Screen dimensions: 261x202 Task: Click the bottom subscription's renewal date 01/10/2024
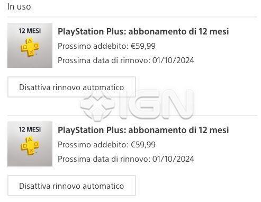tap(173, 159)
